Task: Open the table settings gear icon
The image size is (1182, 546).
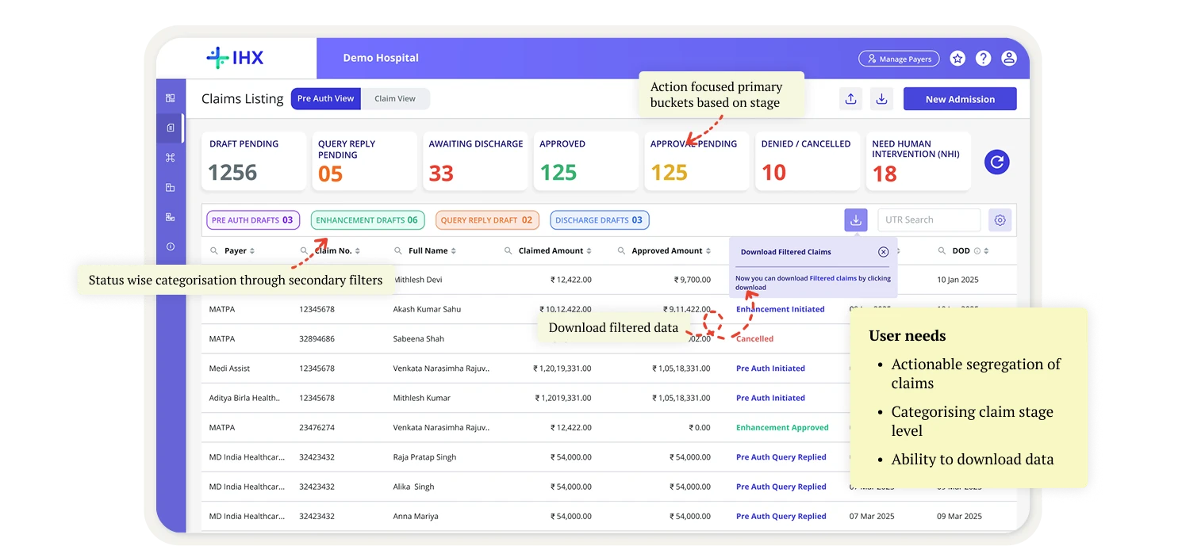Action: 1000,220
